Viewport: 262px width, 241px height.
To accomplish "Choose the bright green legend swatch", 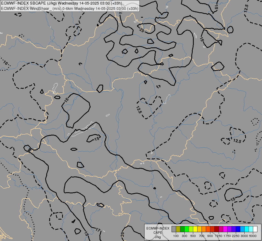I will coord(187,229).
